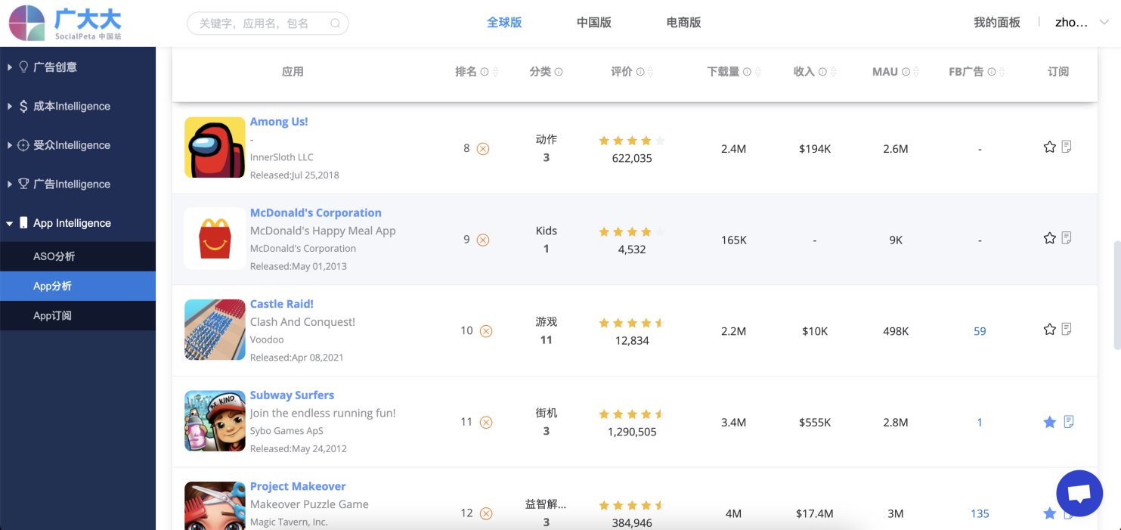Click the search box for keywords
The height and width of the screenshot is (530, 1121).
268,23
